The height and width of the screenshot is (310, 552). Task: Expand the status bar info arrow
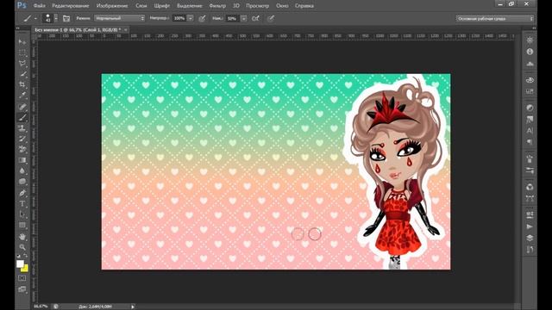[133, 307]
